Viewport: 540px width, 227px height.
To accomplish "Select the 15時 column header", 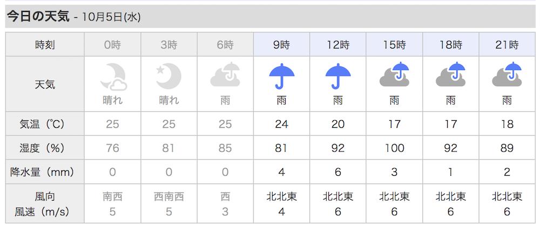I will 394,44.
